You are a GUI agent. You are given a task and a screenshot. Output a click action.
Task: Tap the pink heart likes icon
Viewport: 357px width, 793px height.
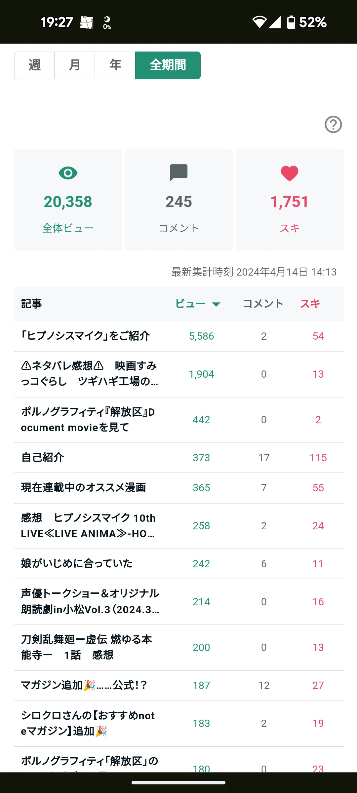(290, 173)
